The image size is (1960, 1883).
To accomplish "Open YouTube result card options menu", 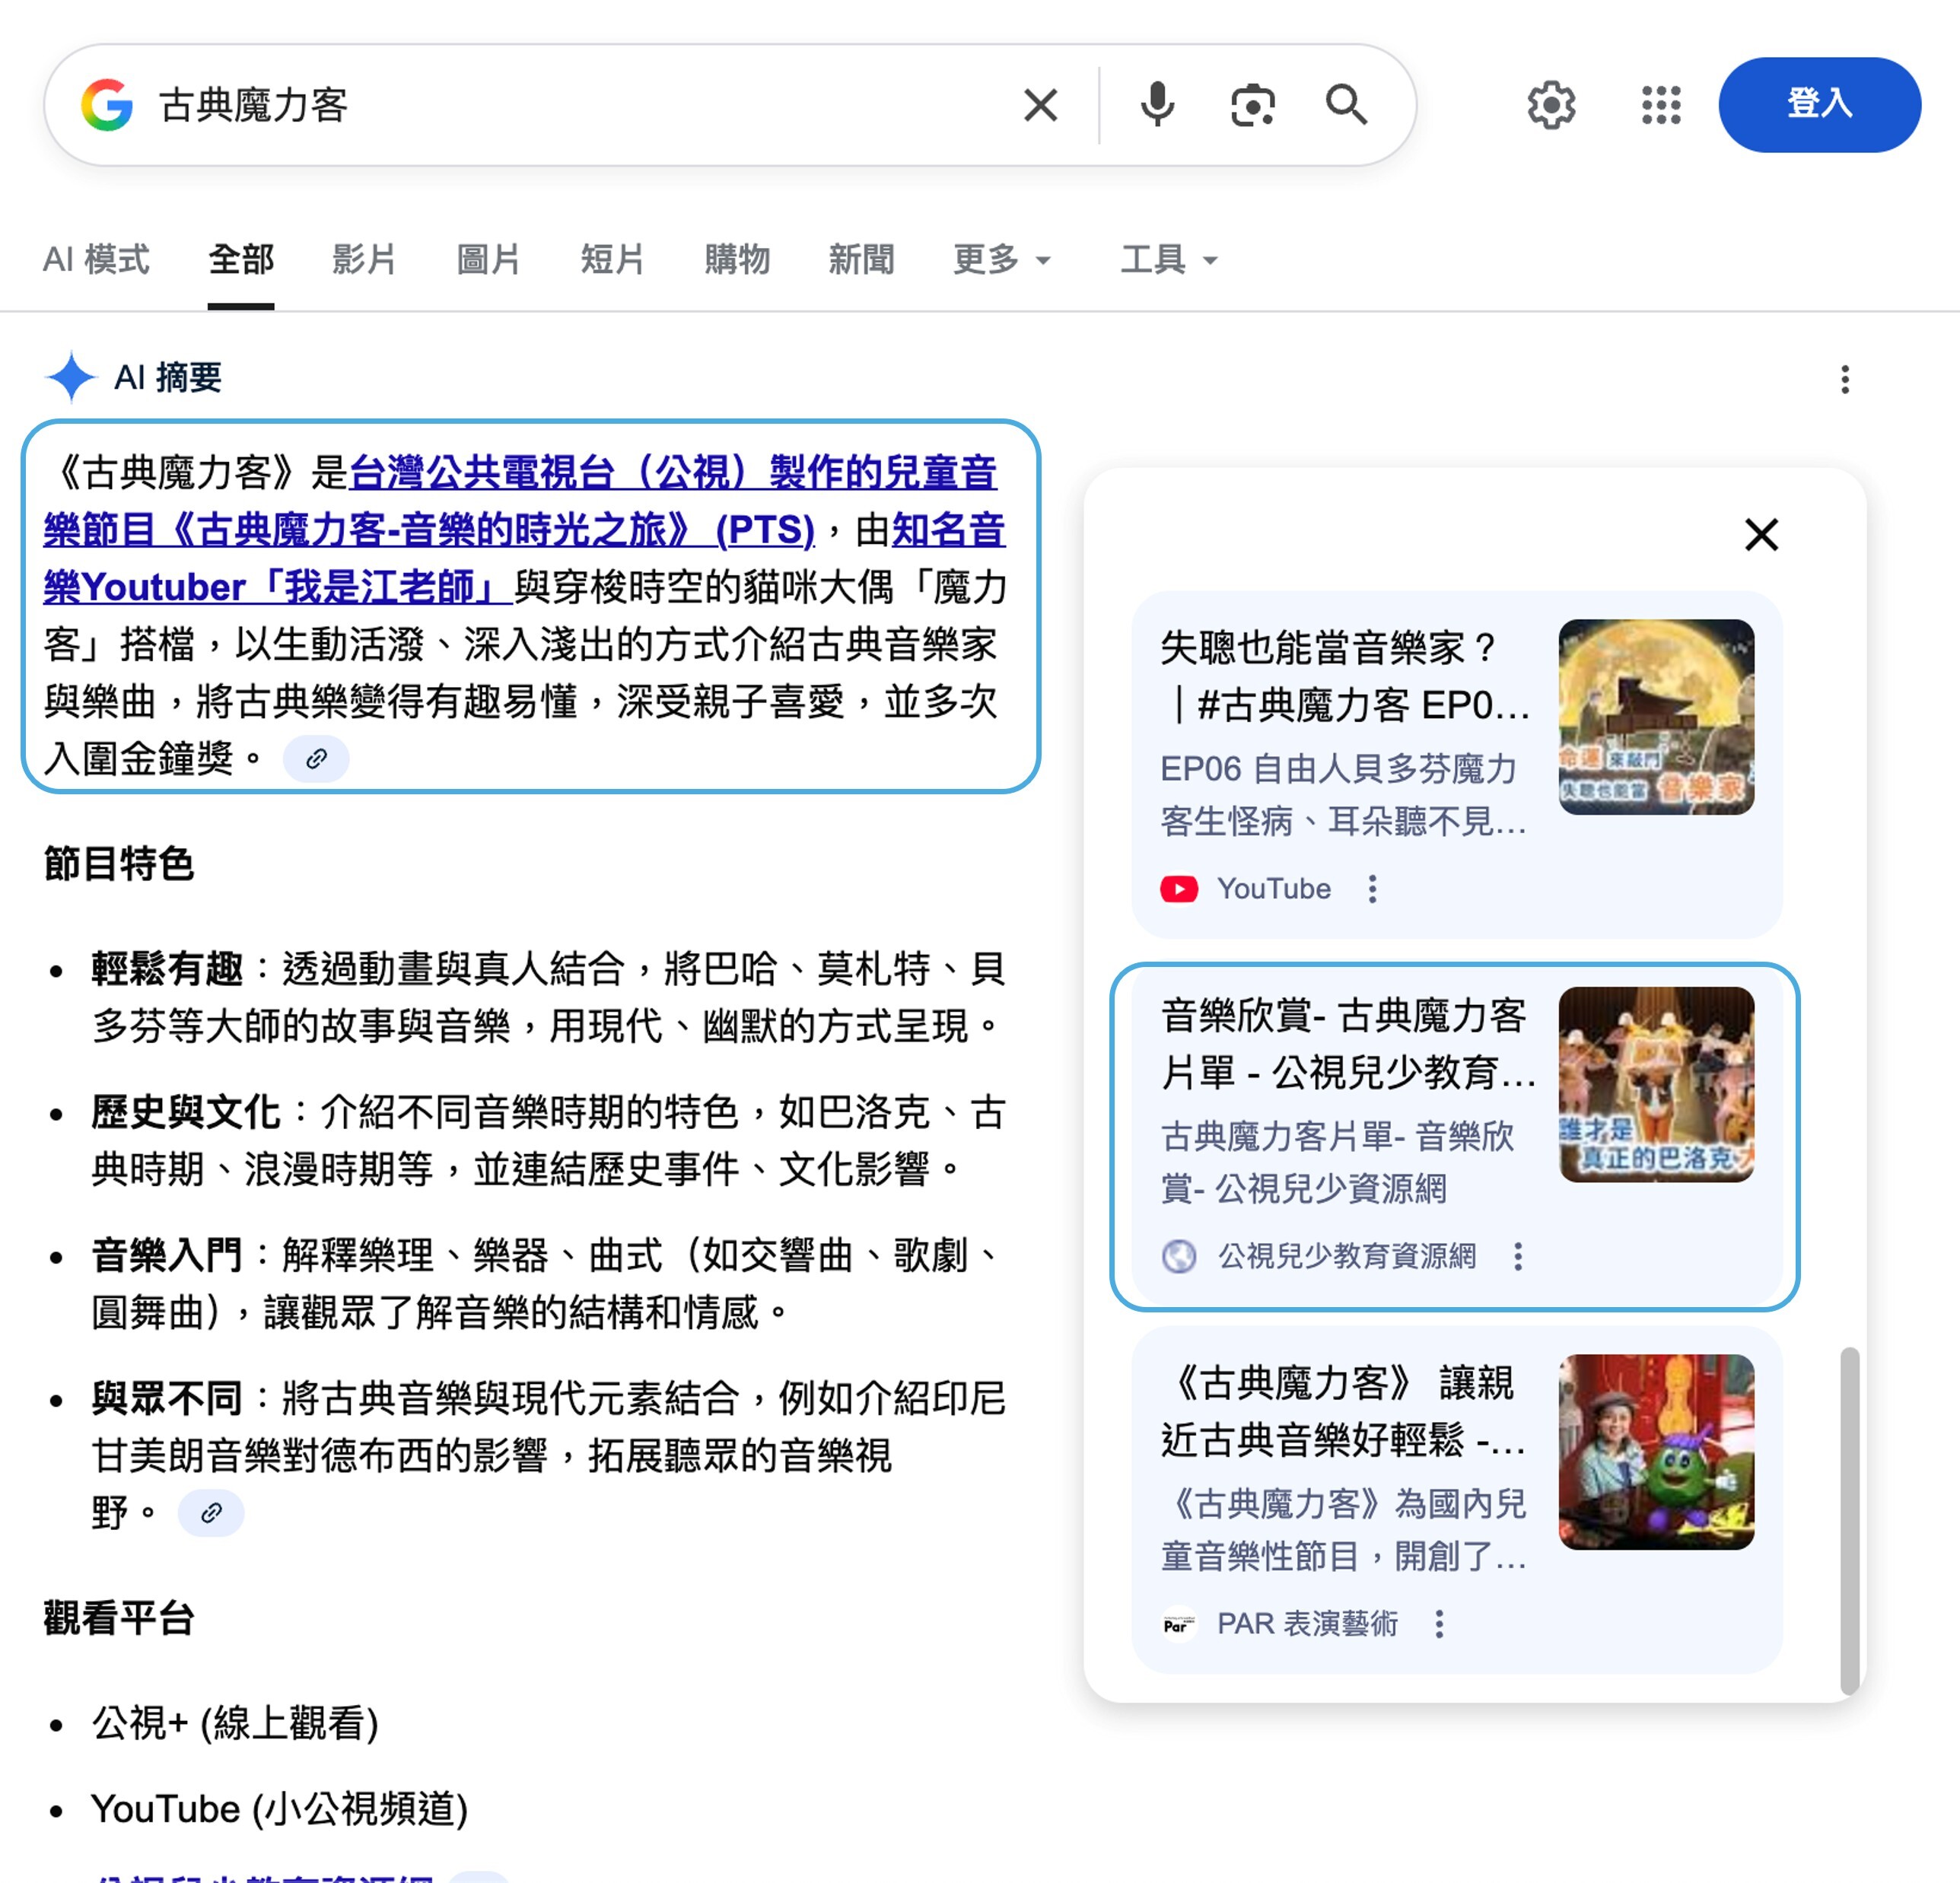I will 1372,889.
